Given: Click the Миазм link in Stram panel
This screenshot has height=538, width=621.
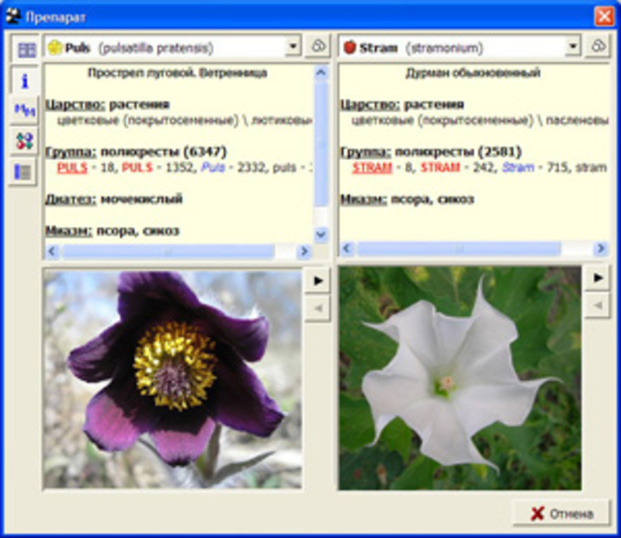Looking at the screenshot, I should pyautogui.click(x=363, y=200).
